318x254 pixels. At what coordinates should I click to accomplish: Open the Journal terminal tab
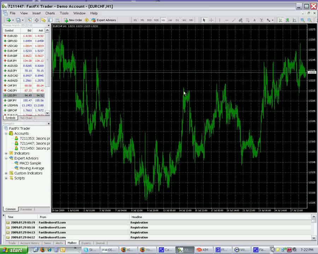click(100, 243)
